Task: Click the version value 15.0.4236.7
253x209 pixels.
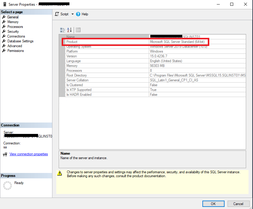Action: pyautogui.click(x=158, y=56)
